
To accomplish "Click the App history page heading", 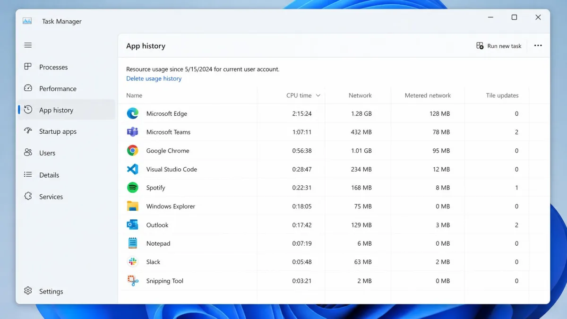I will pos(146,46).
